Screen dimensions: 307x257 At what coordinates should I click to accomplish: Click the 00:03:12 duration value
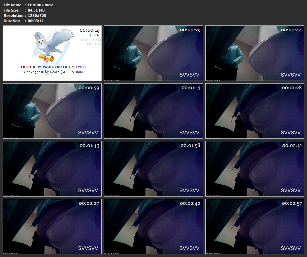pyautogui.click(x=36, y=21)
